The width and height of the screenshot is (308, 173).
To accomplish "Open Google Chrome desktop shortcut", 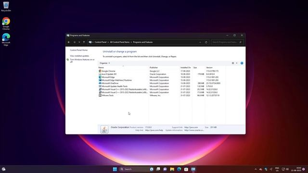I will click(x=6, y=24).
